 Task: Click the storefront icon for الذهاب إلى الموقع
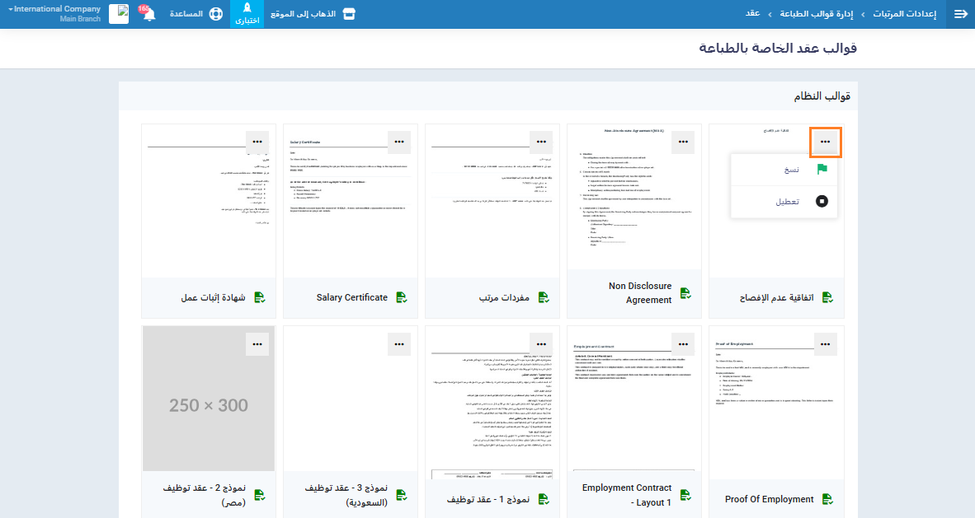point(349,14)
